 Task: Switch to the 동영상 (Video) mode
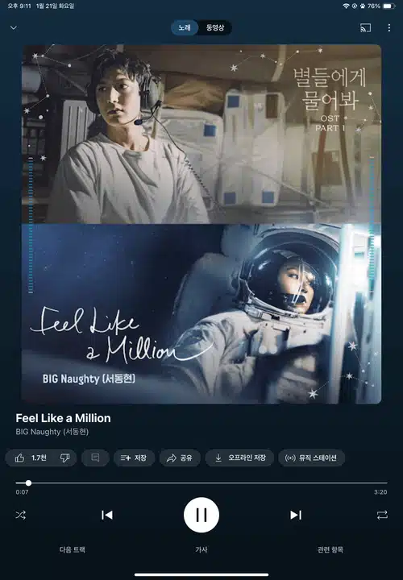coord(215,27)
